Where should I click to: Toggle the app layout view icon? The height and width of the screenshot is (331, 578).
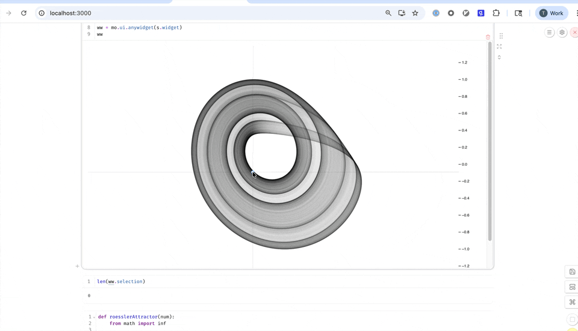572,287
